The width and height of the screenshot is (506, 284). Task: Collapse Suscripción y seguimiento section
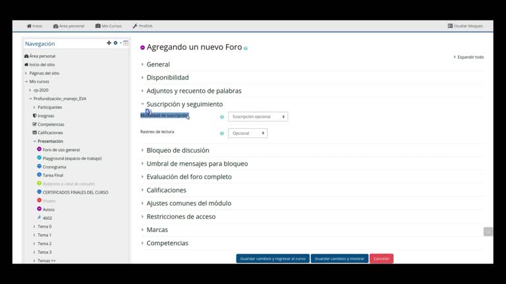[x=184, y=104]
